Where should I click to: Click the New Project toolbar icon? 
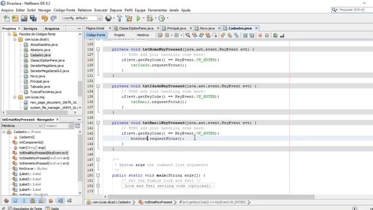[15, 18]
